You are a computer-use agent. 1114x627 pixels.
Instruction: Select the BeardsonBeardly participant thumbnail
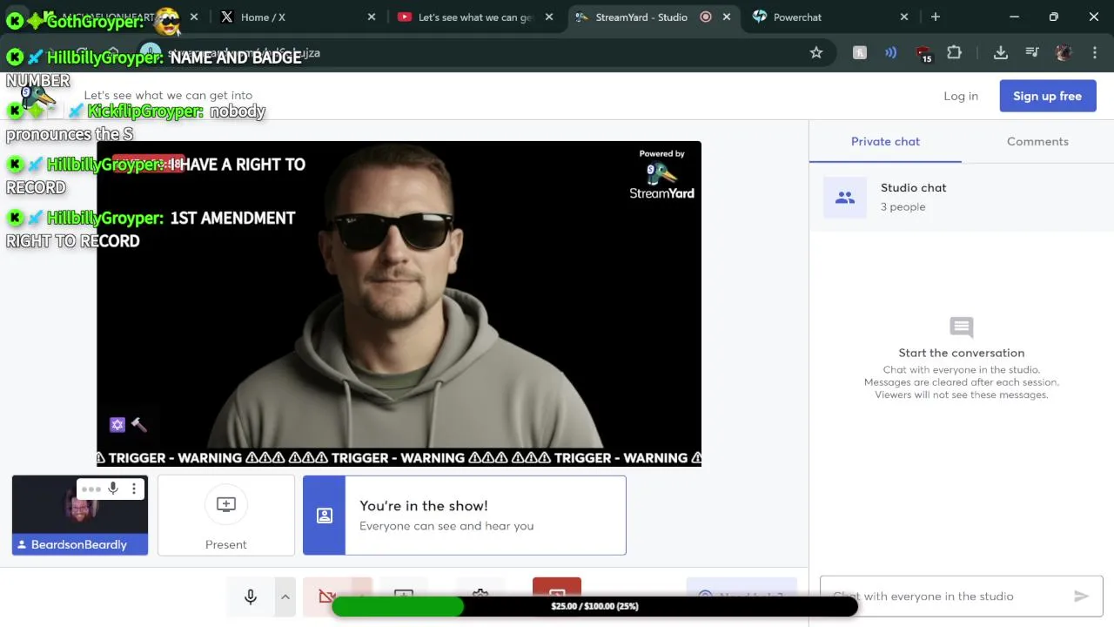pyautogui.click(x=80, y=515)
